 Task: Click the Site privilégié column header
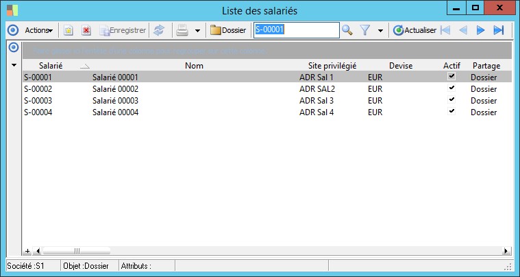click(x=332, y=66)
